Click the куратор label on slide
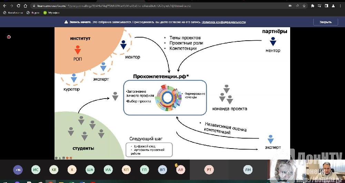 pyautogui.click(x=71, y=89)
